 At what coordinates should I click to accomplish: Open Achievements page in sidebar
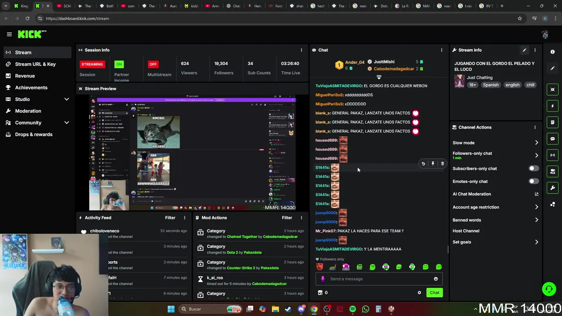click(x=37, y=87)
